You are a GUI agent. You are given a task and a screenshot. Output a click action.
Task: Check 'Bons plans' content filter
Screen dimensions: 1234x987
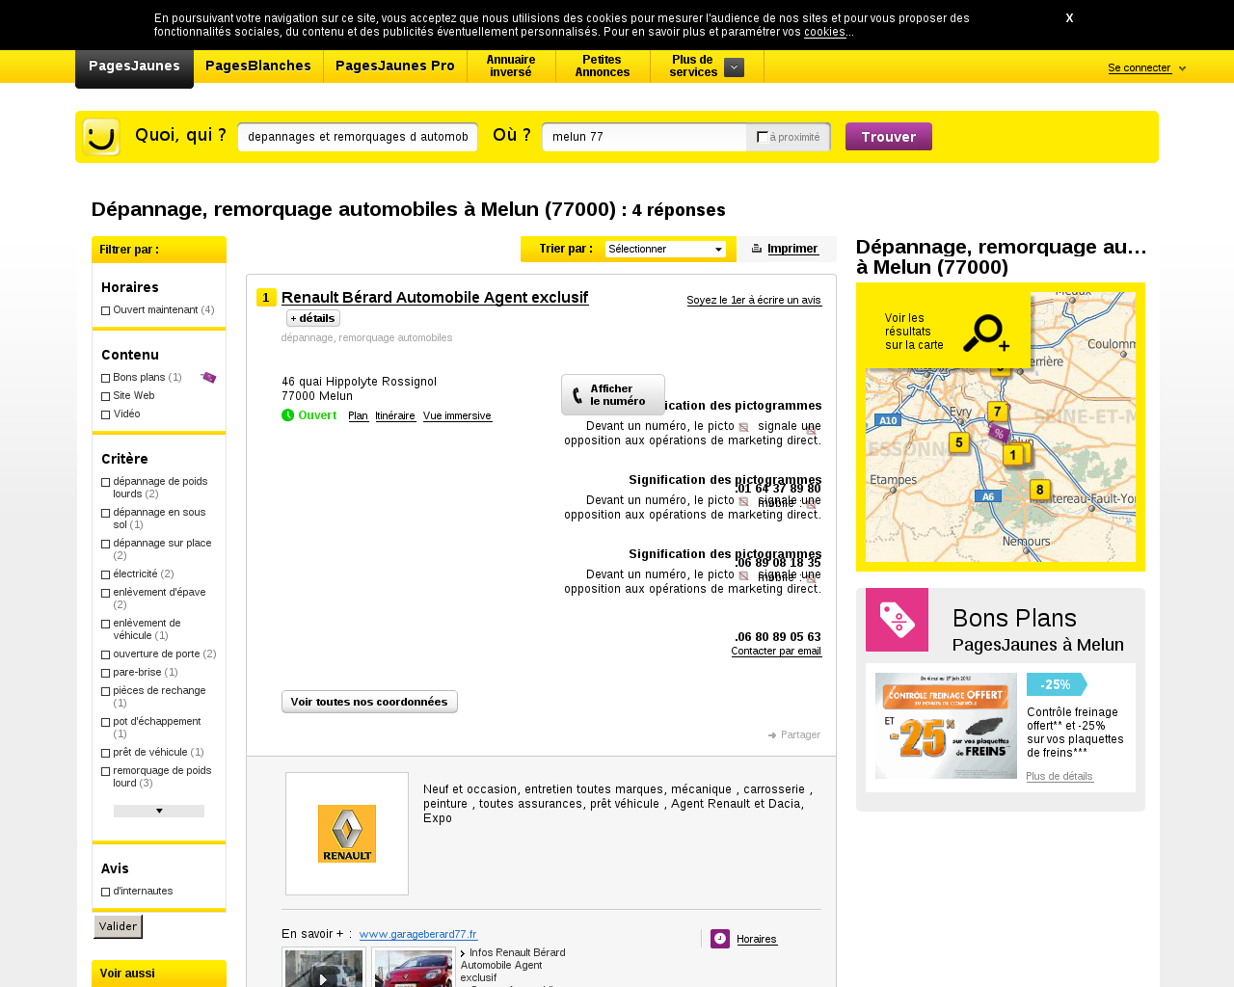pyautogui.click(x=106, y=378)
